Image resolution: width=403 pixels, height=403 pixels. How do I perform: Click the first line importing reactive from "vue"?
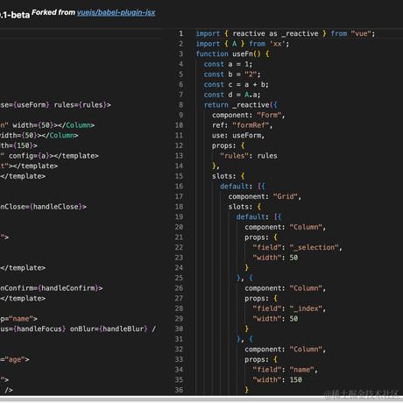pos(285,33)
